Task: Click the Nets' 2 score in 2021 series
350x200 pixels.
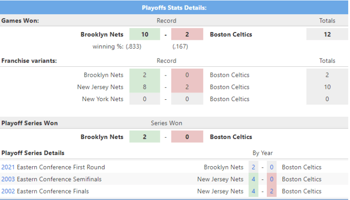Action: [253, 167]
